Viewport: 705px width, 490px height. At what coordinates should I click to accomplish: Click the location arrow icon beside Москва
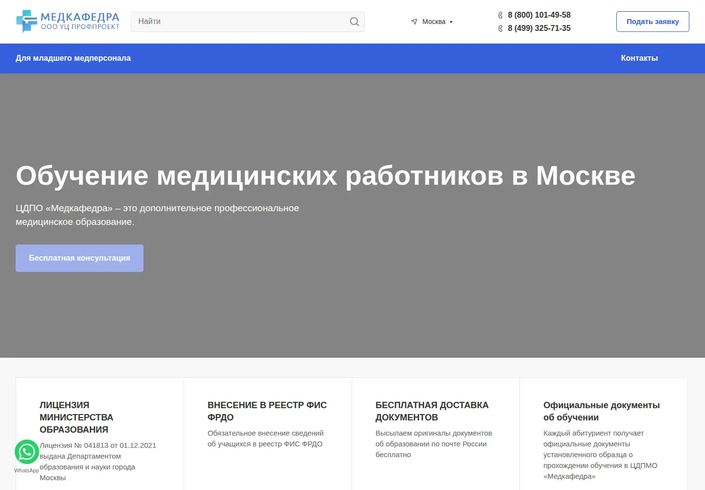coord(414,22)
